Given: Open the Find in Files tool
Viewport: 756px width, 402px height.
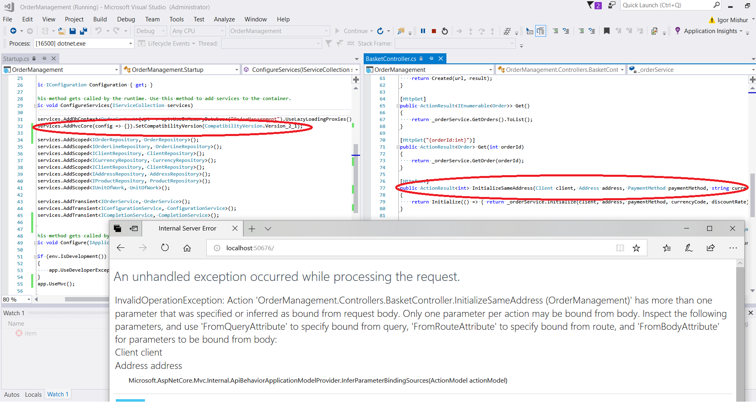Looking at the screenshot, I should coord(401,31).
